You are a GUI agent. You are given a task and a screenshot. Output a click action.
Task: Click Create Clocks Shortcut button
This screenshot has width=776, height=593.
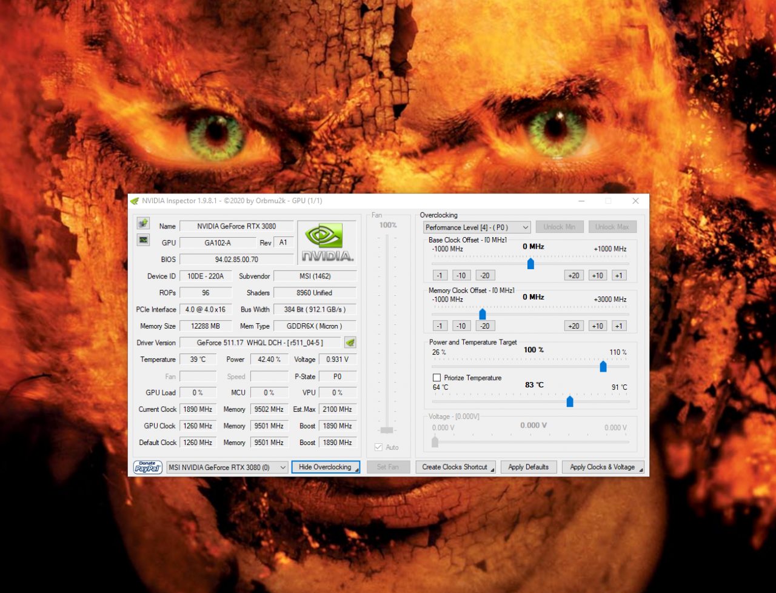click(x=455, y=467)
